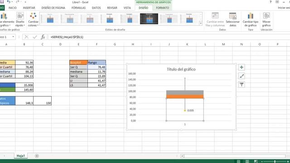Click the chart filters funnel button
The image size is (290, 163).
[x=242, y=85]
